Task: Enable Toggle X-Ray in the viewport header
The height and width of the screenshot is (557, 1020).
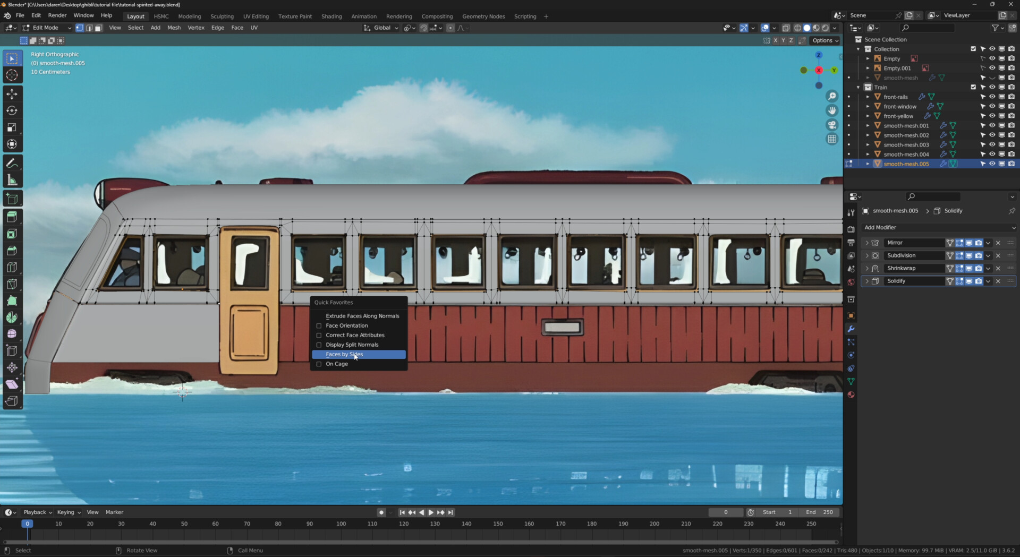Action: pos(786,28)
